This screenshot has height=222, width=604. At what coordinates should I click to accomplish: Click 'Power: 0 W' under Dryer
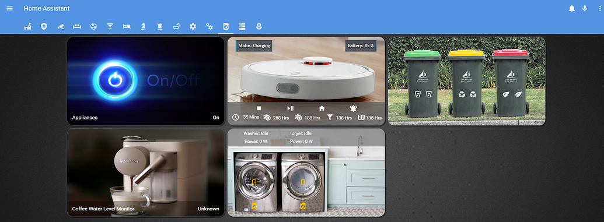301,142
